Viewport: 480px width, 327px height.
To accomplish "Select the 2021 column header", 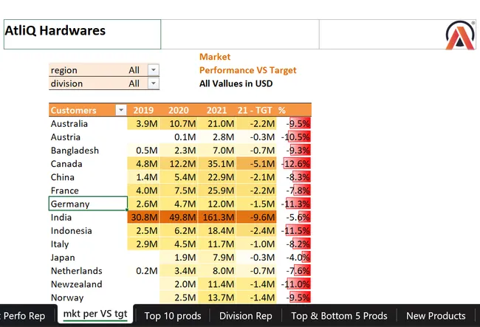I will click(x=216, y=110).
